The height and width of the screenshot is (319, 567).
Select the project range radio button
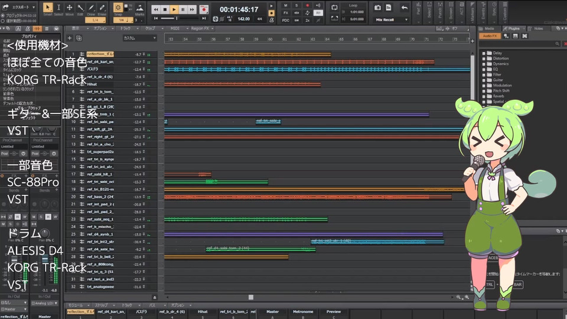coord(3,15)
